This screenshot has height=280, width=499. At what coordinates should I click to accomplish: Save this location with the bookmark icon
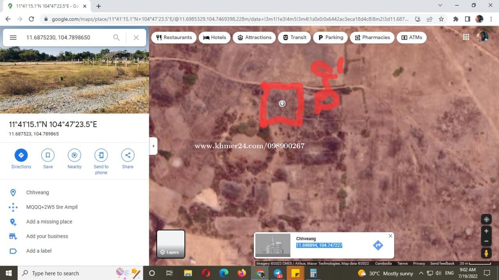click(x=48, y=155)
